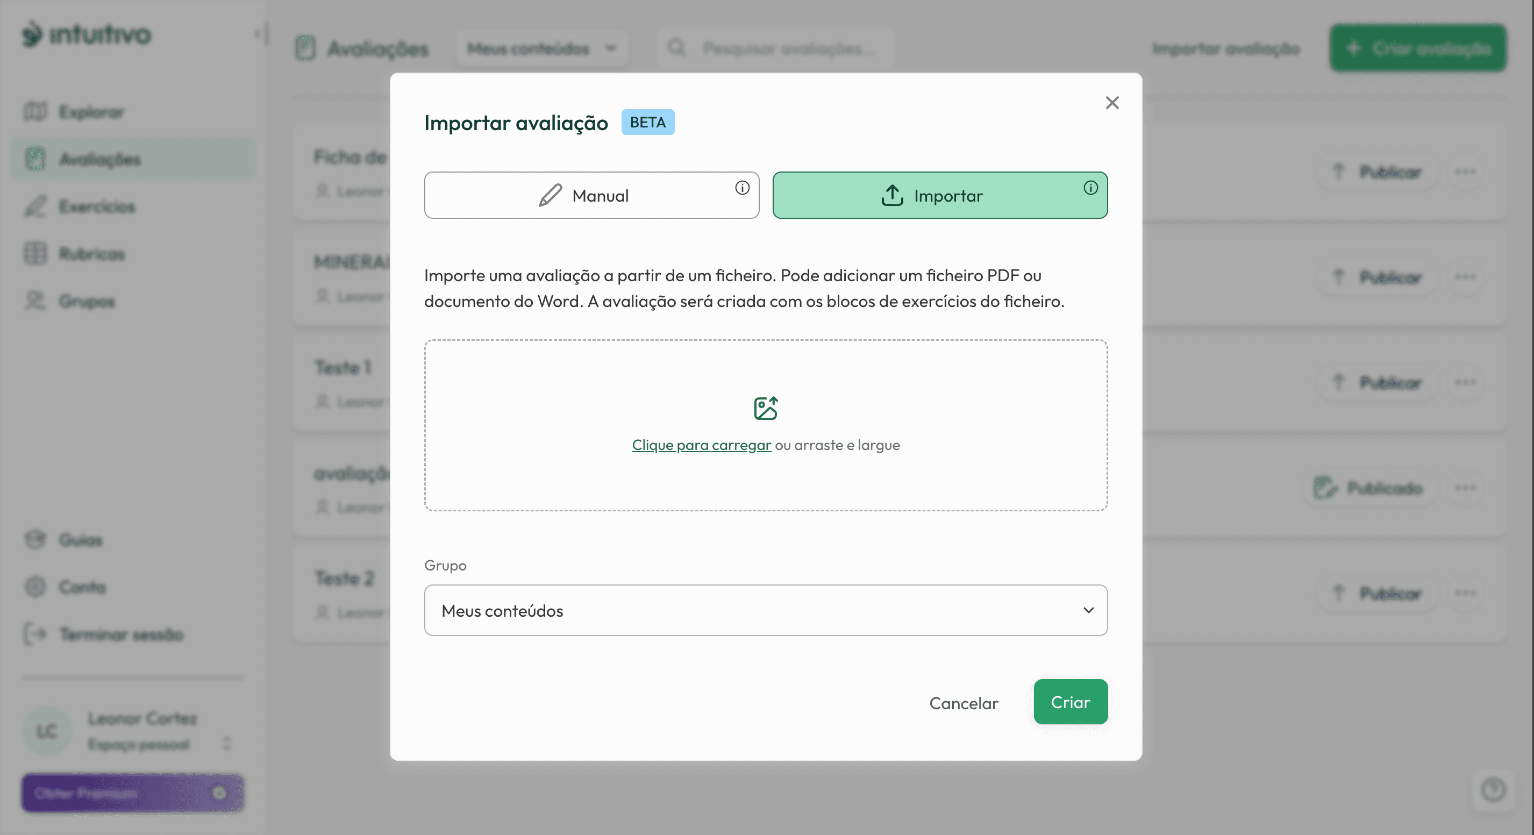
Task: Click the help question mark icon
Action: point(1493,790)
